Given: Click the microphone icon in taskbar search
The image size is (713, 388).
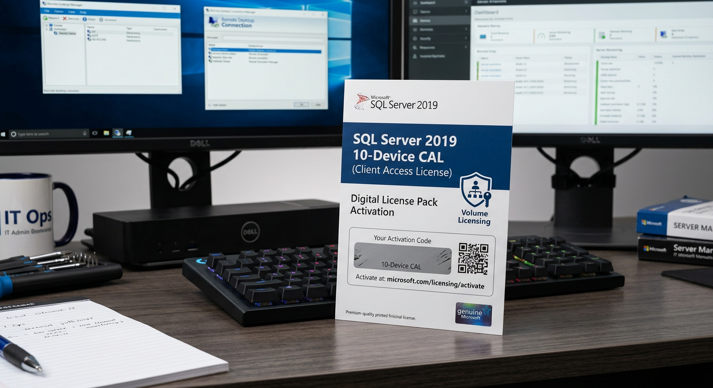Looking at the screenshot, I should pyautogui.click(x=85, y=133).
